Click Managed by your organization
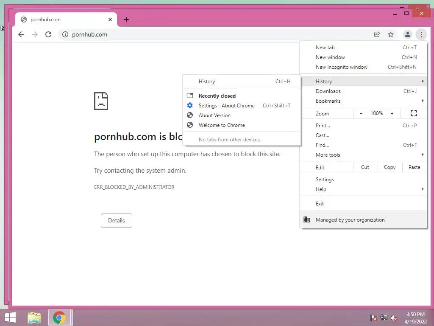The width and height of the screenshot is (434, 326). coord(363,219)
